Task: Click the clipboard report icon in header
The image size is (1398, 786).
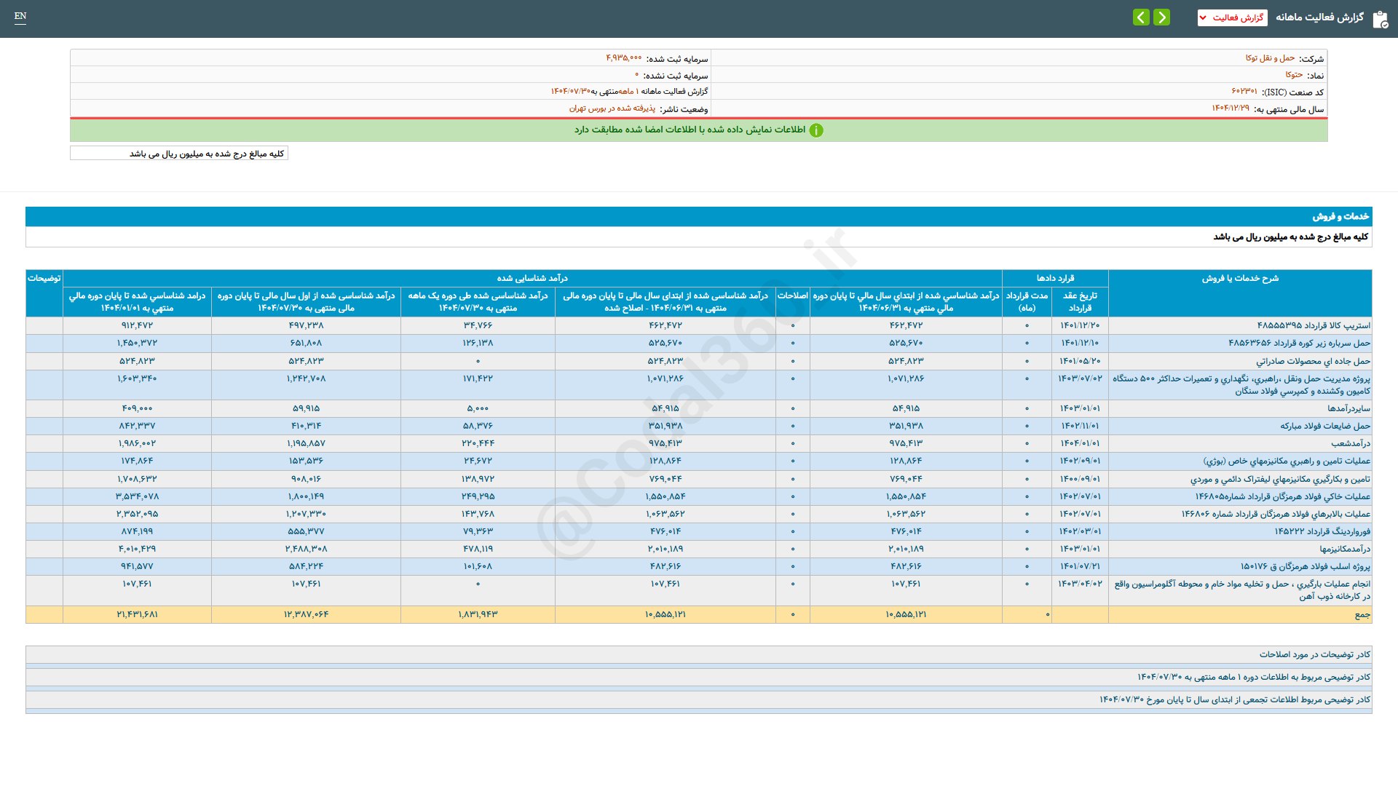Action: click(1380, 19)
